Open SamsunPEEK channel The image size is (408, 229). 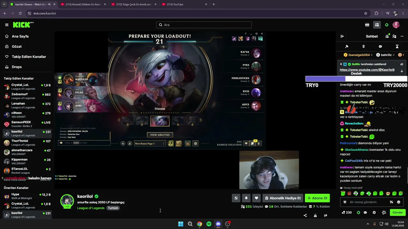click(27, 124)
